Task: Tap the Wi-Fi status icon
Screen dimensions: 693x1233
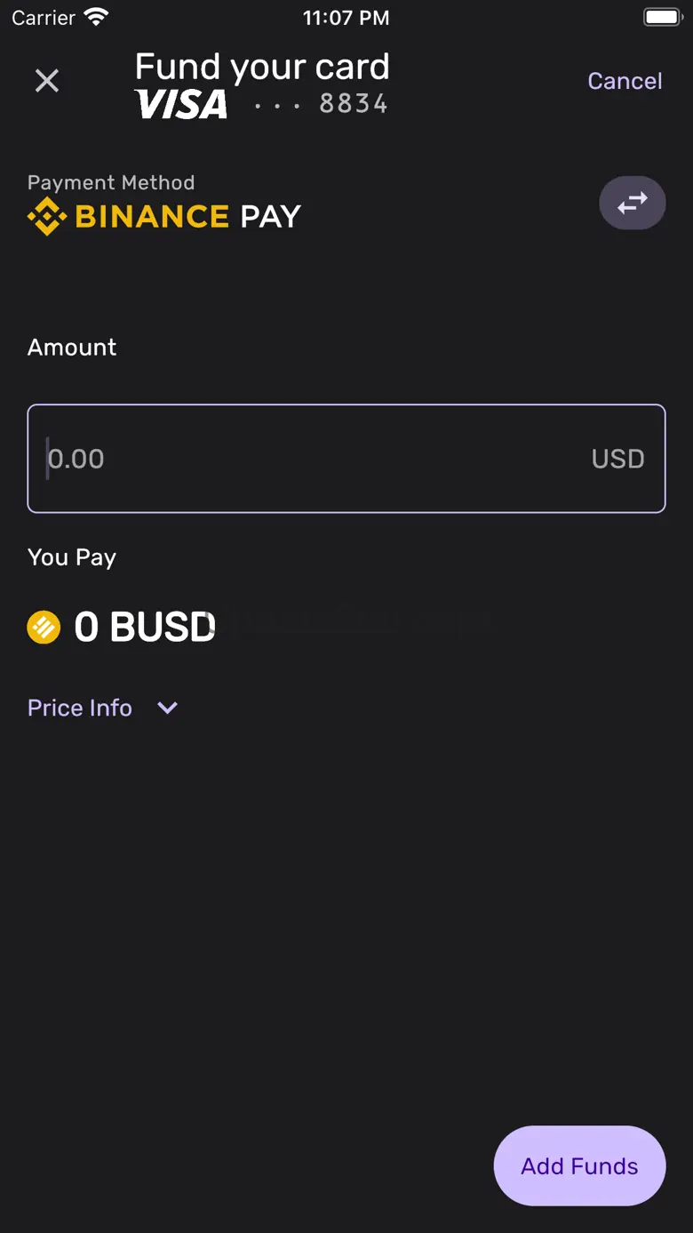Action: click(x=96, y=17)
